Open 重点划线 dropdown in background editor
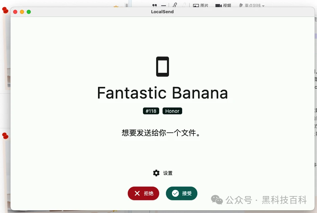The width and height of the screenshot is (317, 213). [x=252, y=5]
